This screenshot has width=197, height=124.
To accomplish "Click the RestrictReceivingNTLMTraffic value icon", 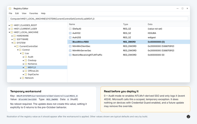I will pyautogui.click(x=70, y=55).
